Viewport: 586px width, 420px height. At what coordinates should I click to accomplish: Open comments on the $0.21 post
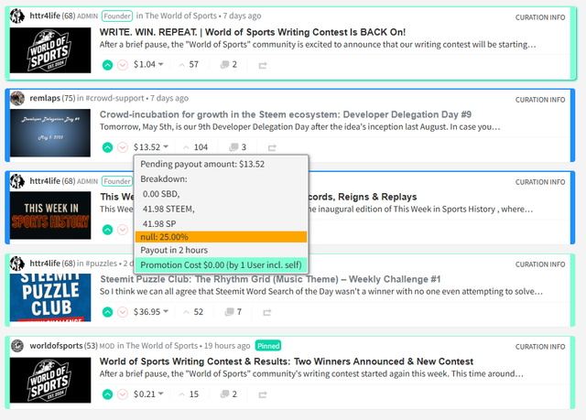228,393
